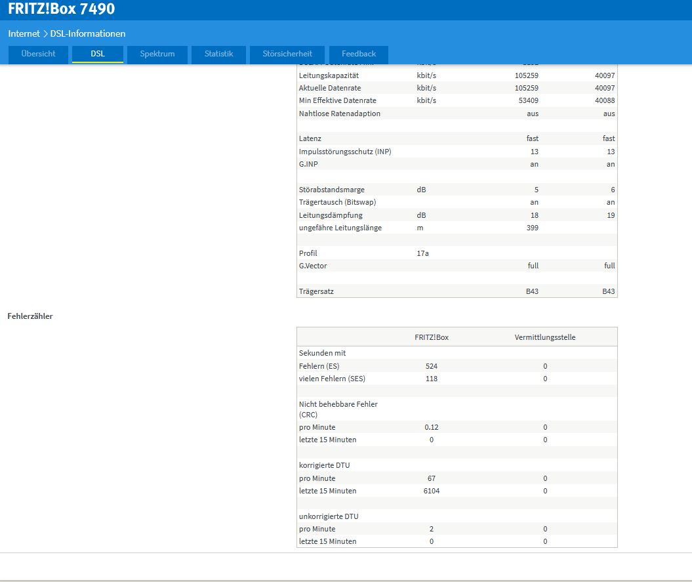This screenshot has width=692, height=582.
Task: Click the G.INP row label
Action: [x=308, y=164]
